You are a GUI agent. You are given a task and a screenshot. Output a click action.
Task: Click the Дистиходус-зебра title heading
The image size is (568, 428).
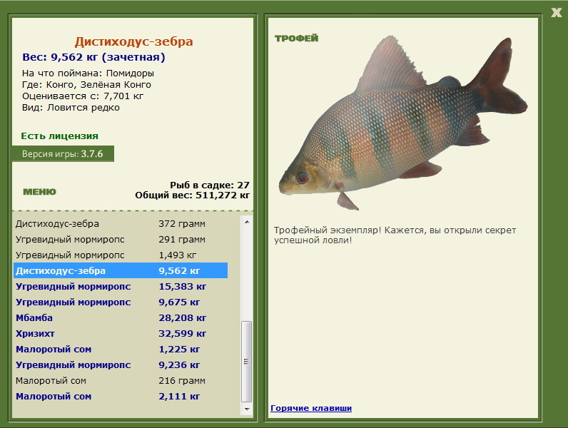[133, 41]
